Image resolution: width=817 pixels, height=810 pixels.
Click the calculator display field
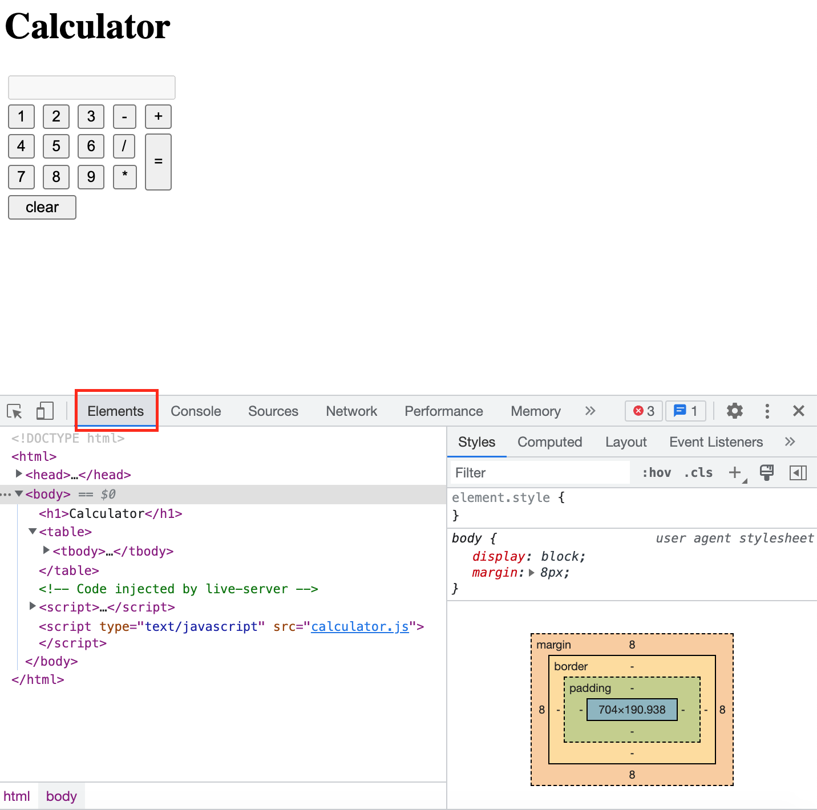click(x=92, y=87)
